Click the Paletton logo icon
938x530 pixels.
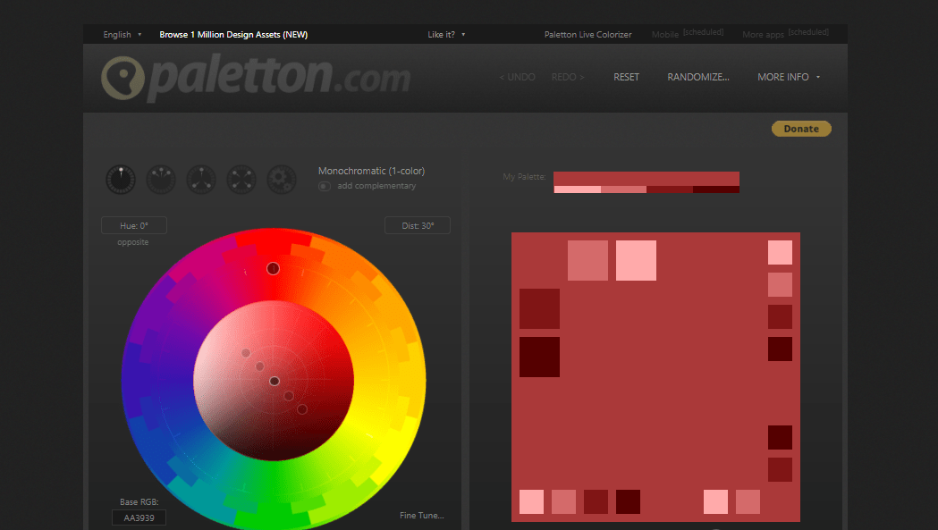(x=123, y=78)
